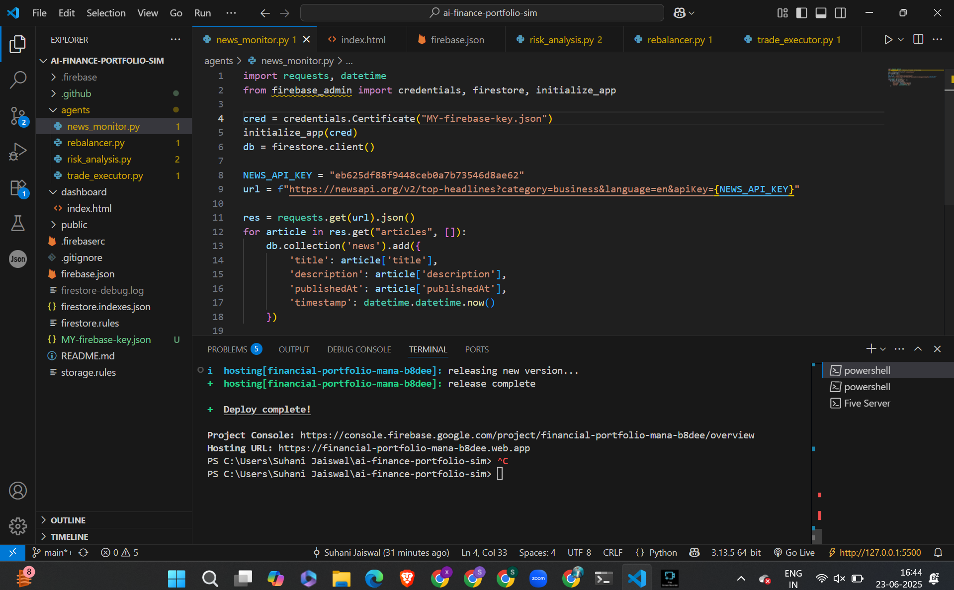Switch to the risk_analysis.py tab

click(561, 40)
